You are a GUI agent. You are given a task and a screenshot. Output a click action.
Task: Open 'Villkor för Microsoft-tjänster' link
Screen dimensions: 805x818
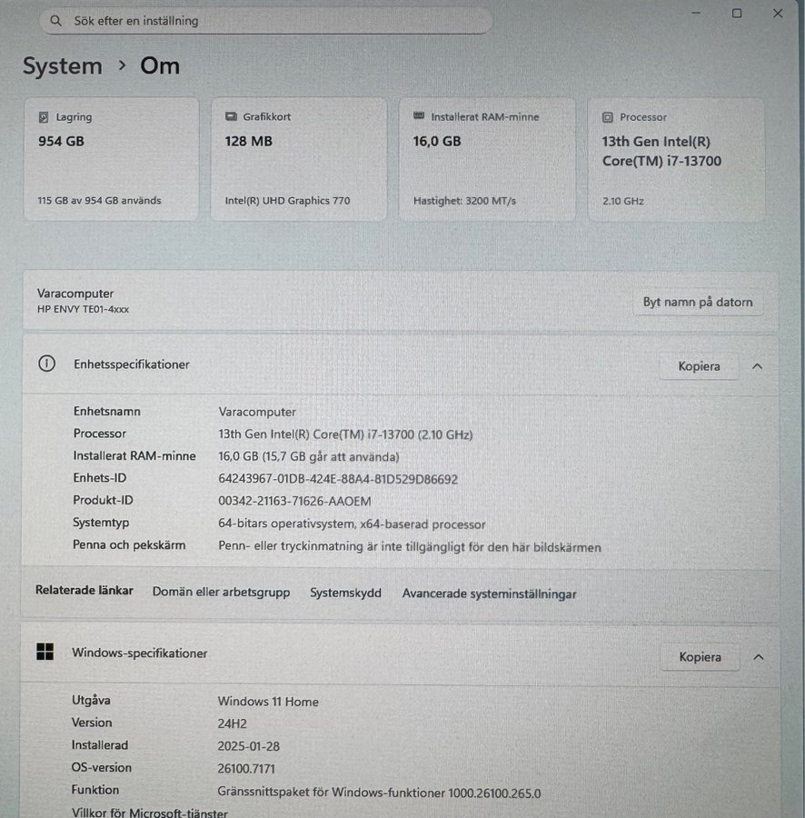click(150, 812)
